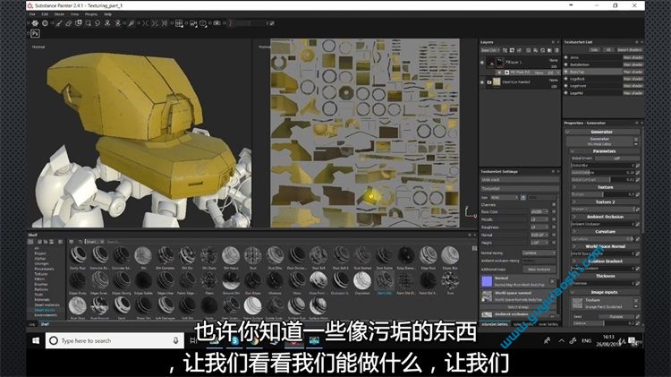Remove the MG Mask Editor effect
The image size is (671, 377).
[x=557, y=73]
